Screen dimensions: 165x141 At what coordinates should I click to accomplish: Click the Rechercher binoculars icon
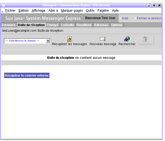click(127, 39)
